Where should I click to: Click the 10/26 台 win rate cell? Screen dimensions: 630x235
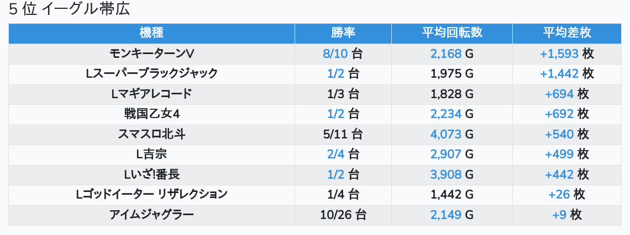point(343,215)
